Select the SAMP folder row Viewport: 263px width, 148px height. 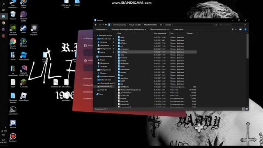tap(157, 81)
